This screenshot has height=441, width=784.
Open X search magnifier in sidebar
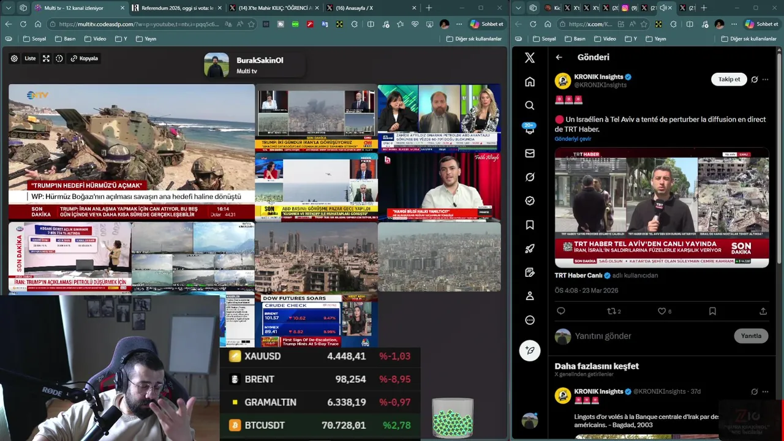click(x=530, y=105)
